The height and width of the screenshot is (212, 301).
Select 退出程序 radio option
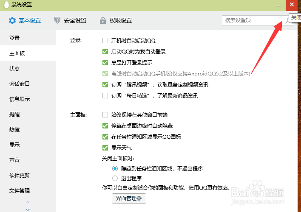coord(115,179)
